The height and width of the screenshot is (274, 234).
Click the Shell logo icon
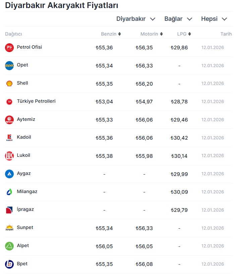tap(9, 84)
